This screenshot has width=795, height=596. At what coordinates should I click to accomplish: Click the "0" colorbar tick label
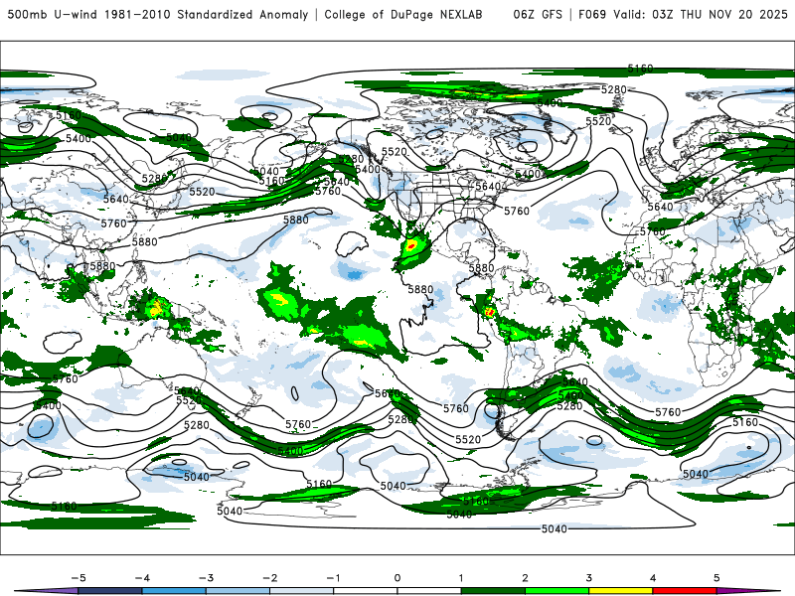pos(397,578)
